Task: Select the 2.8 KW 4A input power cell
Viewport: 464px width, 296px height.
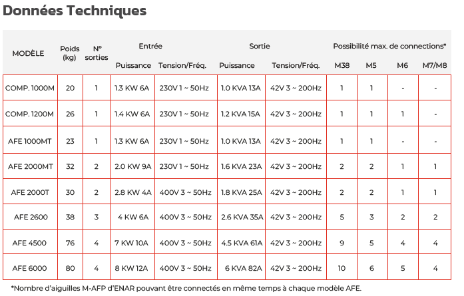Action: coord(132,192)
